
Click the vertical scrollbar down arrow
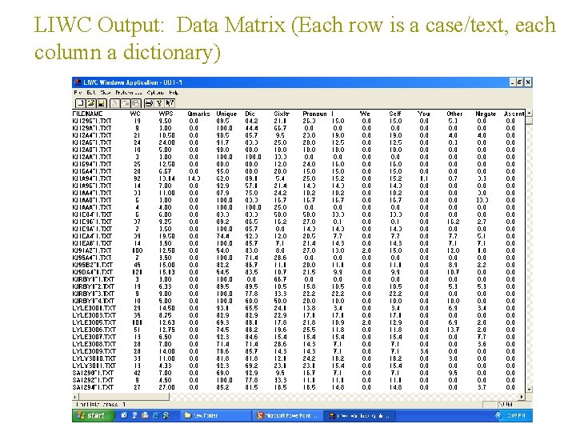(529, 389)
